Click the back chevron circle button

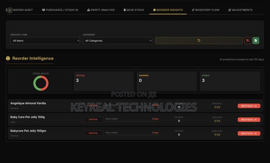[10, 10]
